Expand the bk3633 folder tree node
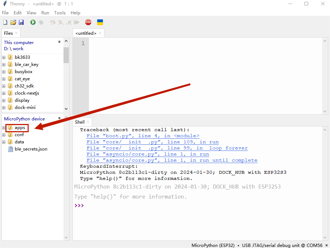 (4, 57)
